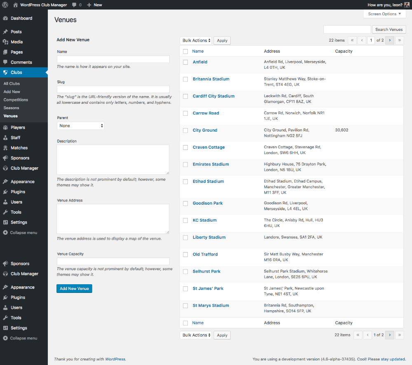
Task: Jump to last page using upper pagination
Action: 399,40
